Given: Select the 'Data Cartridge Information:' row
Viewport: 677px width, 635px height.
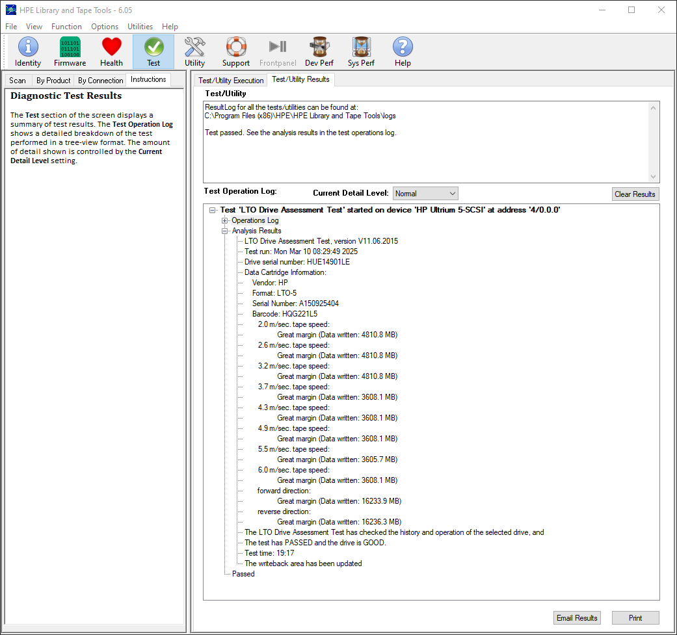Looking at the screenshot, I should pyautogui.click(x=285, y=272).
